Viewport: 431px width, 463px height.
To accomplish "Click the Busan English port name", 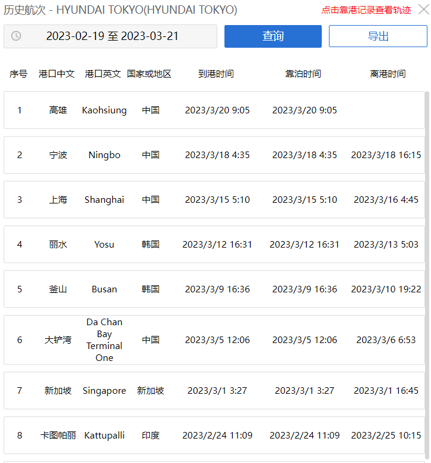I will tap(104, 289).
